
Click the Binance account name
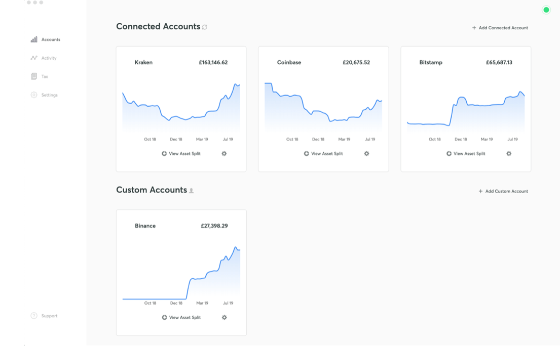[145, 226]
